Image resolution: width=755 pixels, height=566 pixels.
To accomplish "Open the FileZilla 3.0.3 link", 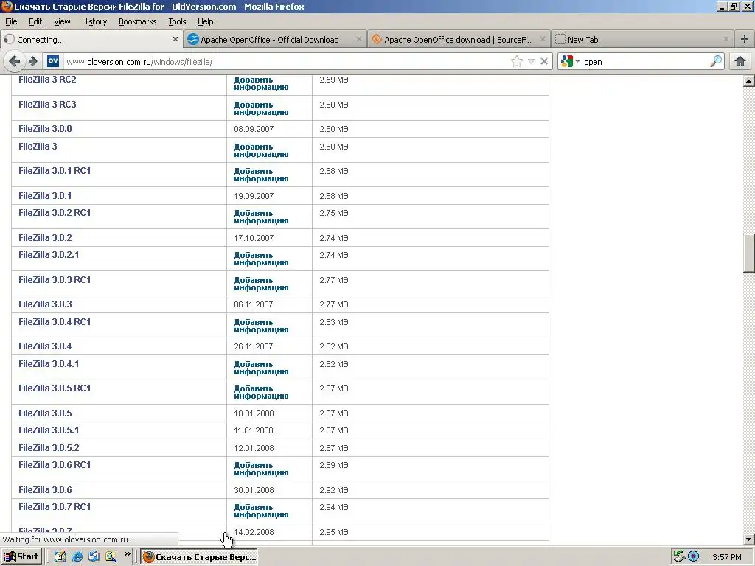I will point(45,304).
